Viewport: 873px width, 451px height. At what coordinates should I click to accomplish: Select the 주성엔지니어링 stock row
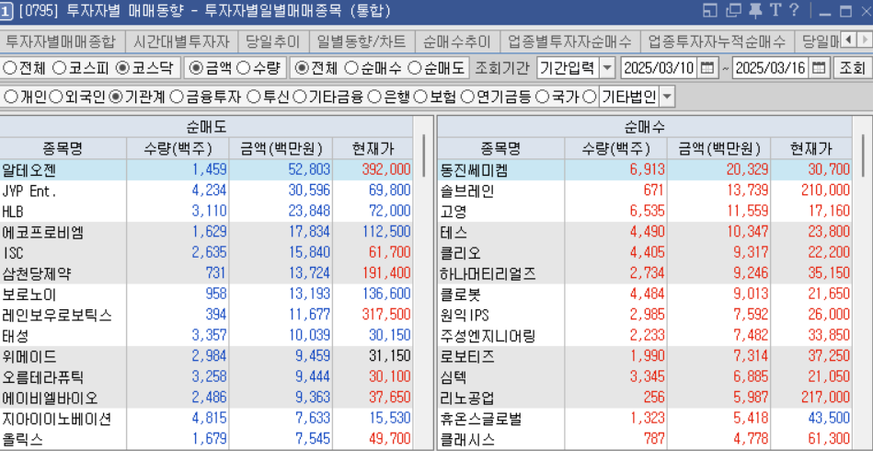pos(645,336)
